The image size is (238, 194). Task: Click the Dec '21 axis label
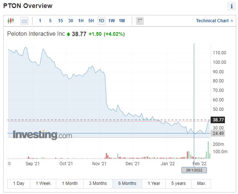[133, 164]
